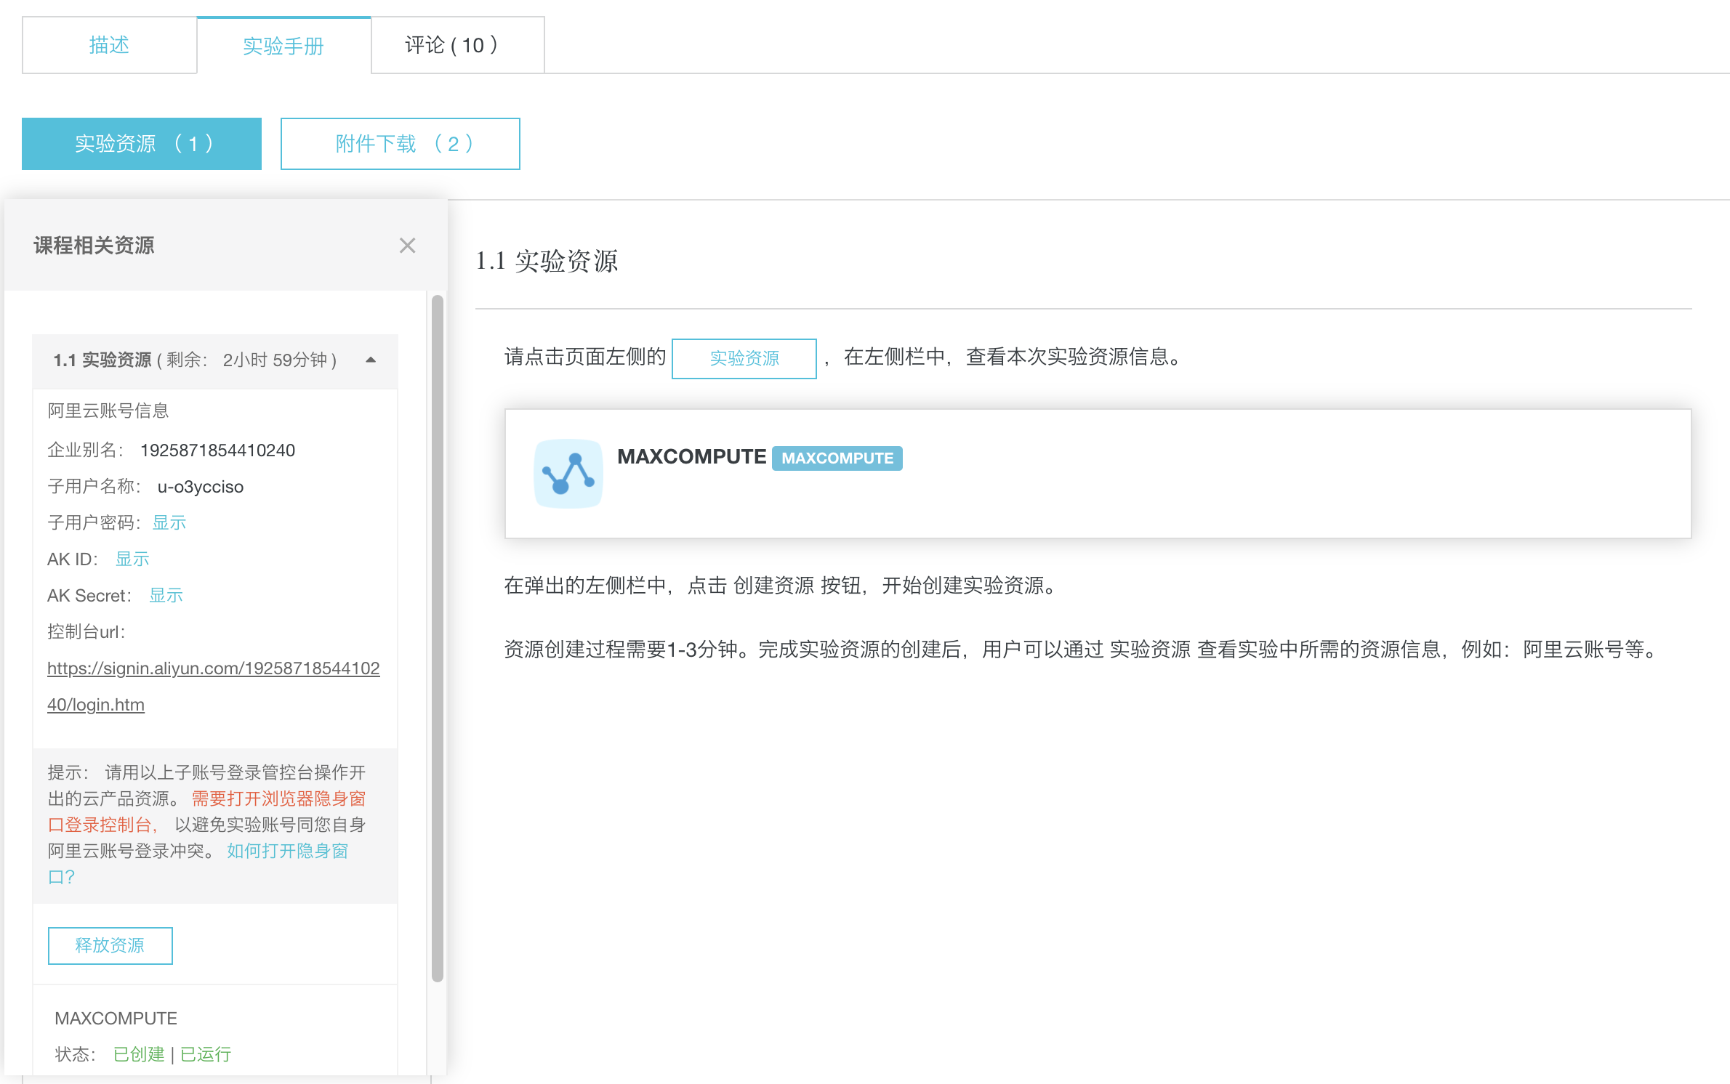Screen dimensions: 1730x1084
Task: Close the 课程相关资源 side panel
Action: pyautogui.click(x=408, y=246)
